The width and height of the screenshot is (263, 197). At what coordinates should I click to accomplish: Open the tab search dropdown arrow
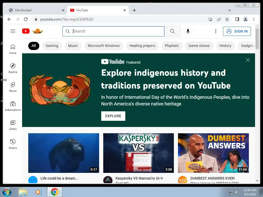pyautogui.click(x=230, y=10)
